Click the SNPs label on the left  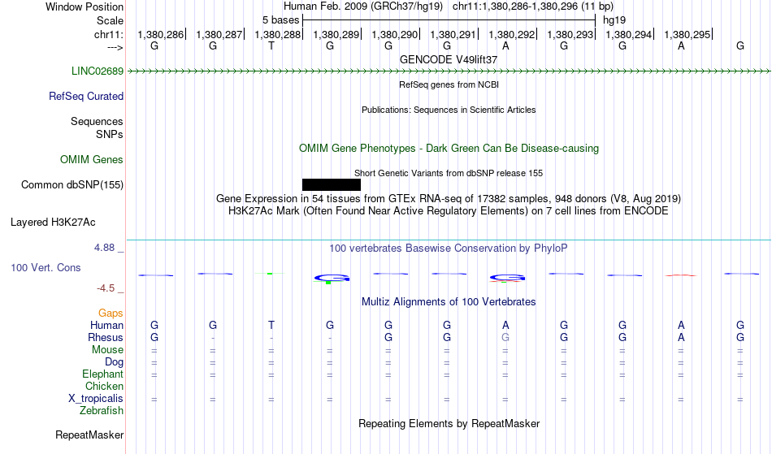coord(110,135)
